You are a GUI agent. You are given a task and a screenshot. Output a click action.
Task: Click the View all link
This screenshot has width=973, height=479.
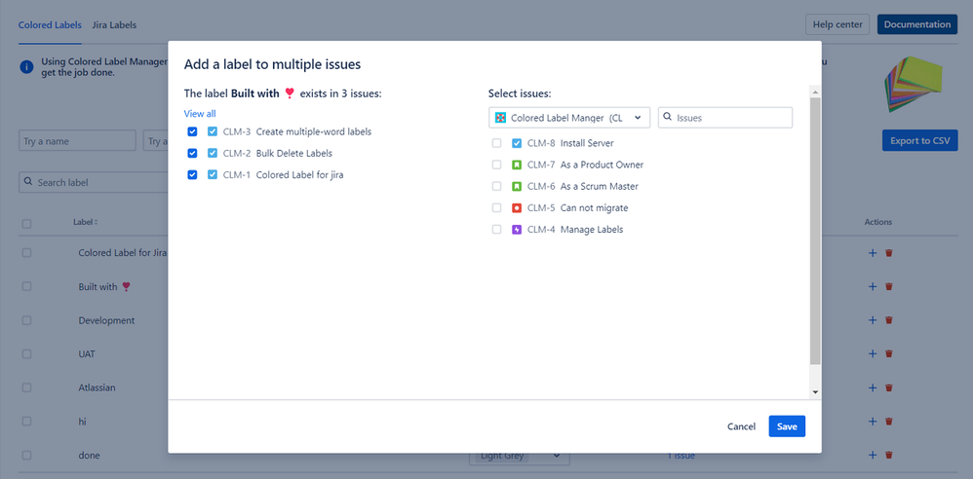coord(200,113)
